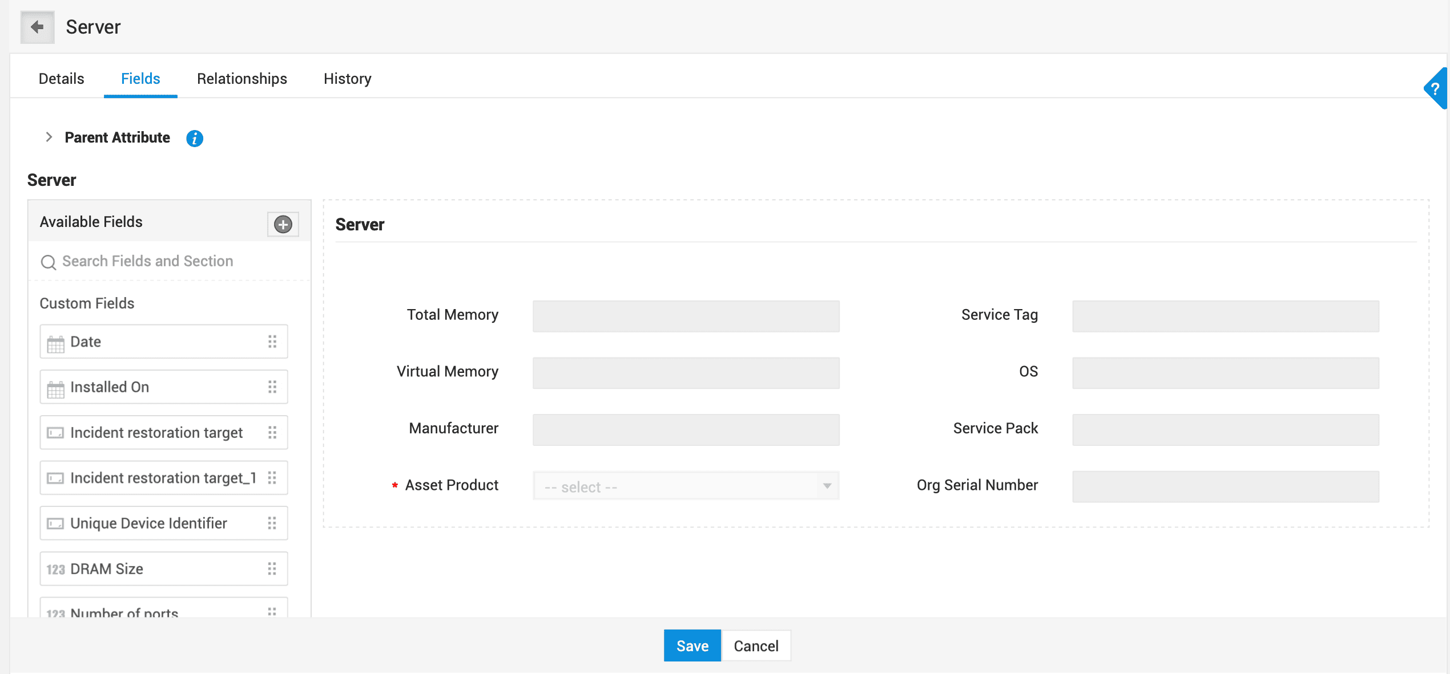Switch to the Details tab
This screenshot has width=1450, height=674.
62,79
